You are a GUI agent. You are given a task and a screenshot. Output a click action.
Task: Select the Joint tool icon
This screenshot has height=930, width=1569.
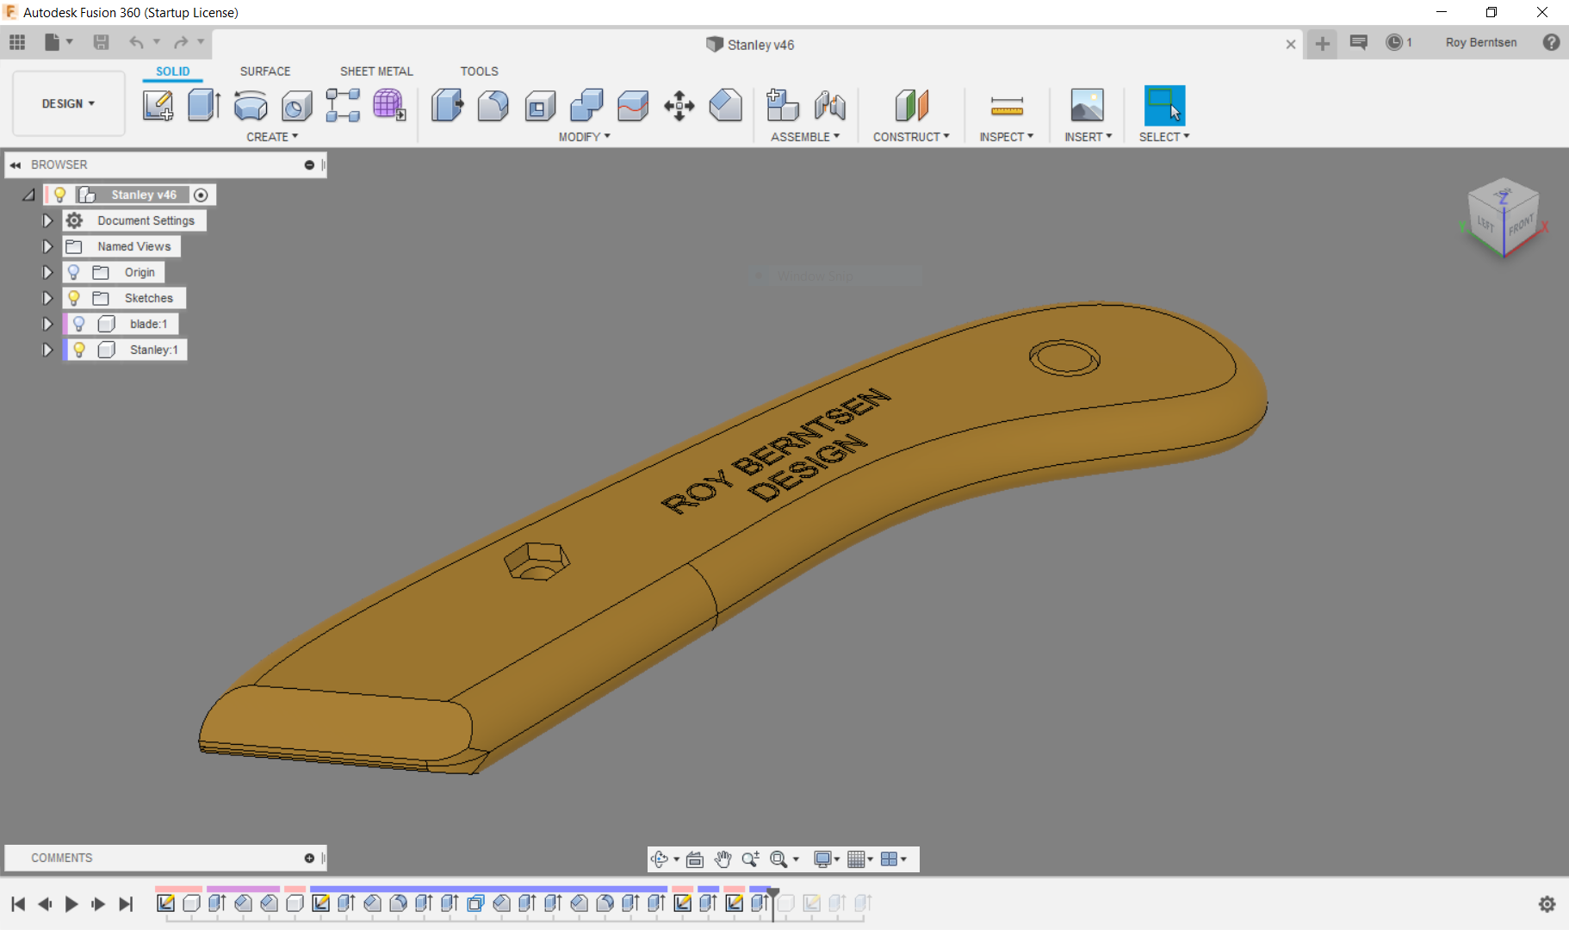tap(830, 105)
